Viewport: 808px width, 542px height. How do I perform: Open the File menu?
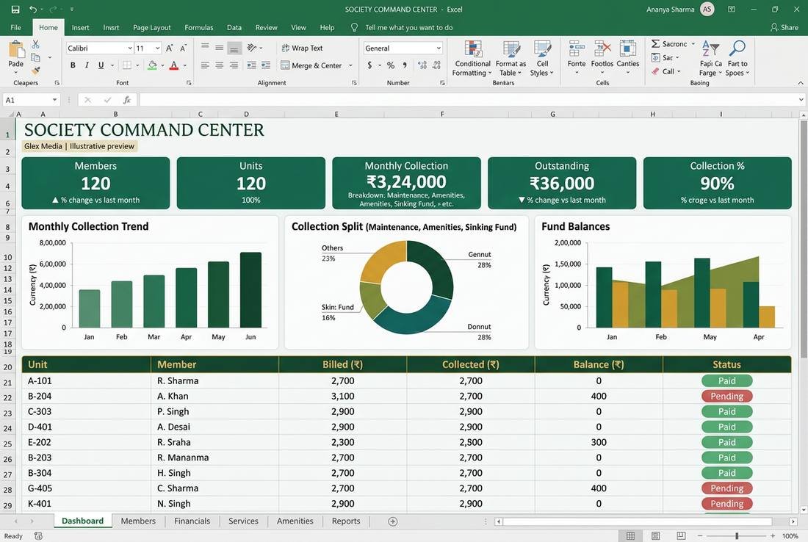16,27
